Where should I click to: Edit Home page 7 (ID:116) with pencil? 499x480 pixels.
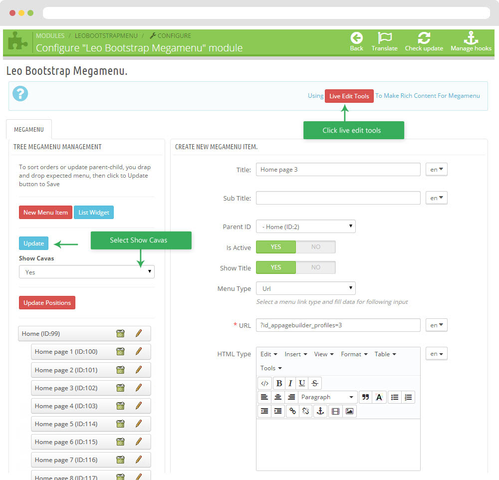[138, 460]
